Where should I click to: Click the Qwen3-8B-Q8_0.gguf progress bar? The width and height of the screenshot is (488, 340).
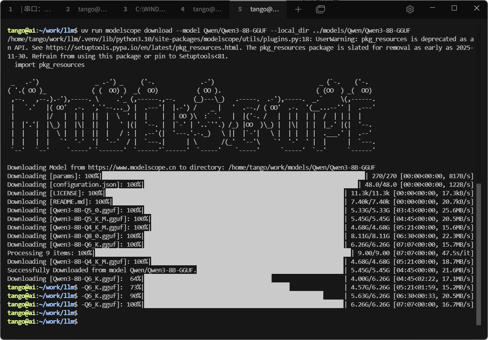pos(244,236)
